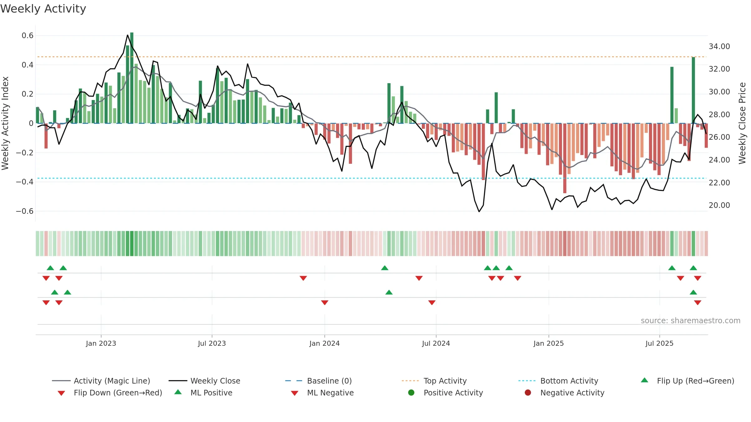751x422 pixels.
Task: Click the green triangle icon beside ML Positive
Action: [178, 392]
